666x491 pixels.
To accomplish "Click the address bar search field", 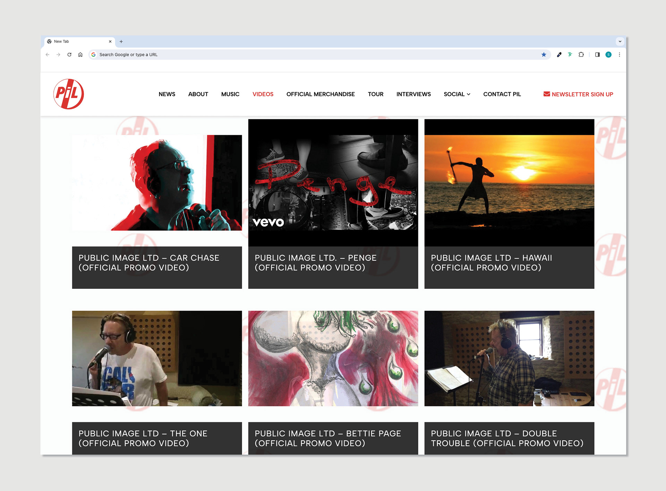I will 319,55.
